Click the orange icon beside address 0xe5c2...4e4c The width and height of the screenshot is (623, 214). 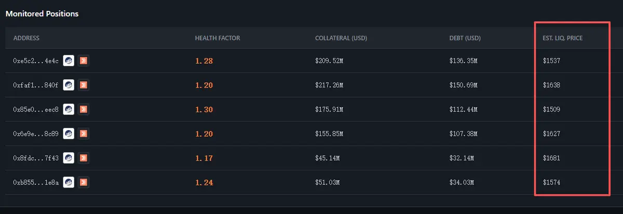point(83,61)
